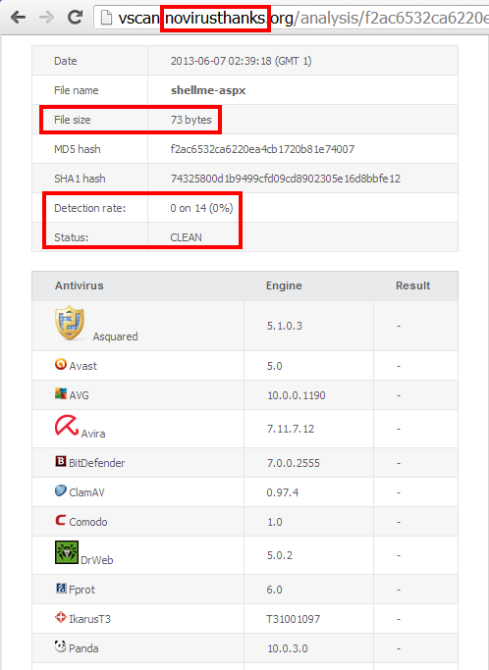The height and width of the screenshot is (670, 489).
Task: Click the Fprot logo icon
Action: (61, 588)
